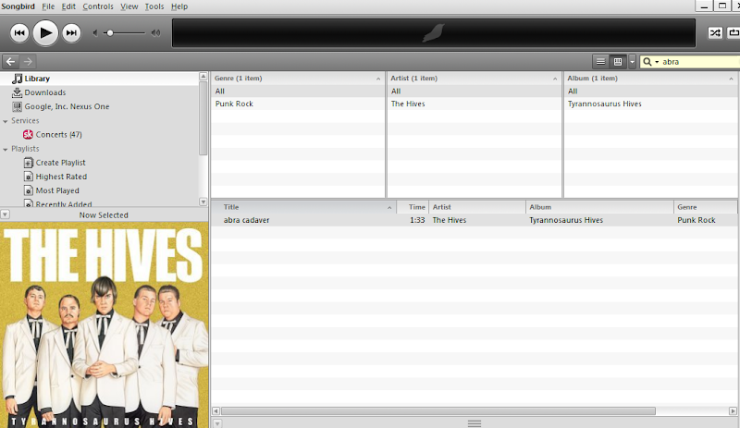
Task: Sort tracks by the Title column
Action: click(303, 207)
